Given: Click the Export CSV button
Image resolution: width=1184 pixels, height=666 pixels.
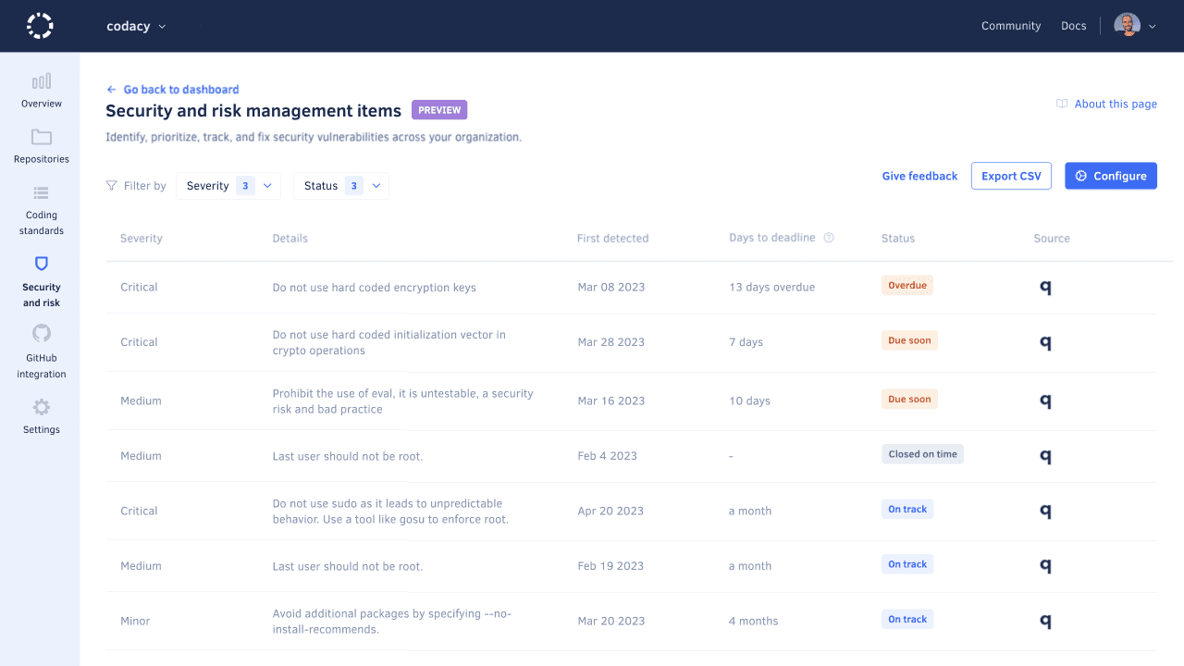Looking at the screenshot, I should pos(1011,176).
